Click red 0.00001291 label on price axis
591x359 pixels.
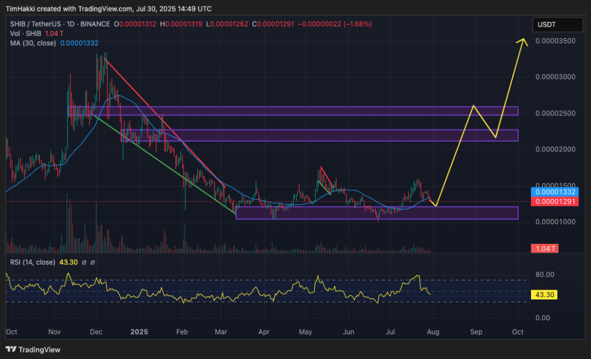pyautogui.click(x=555, y=201)
